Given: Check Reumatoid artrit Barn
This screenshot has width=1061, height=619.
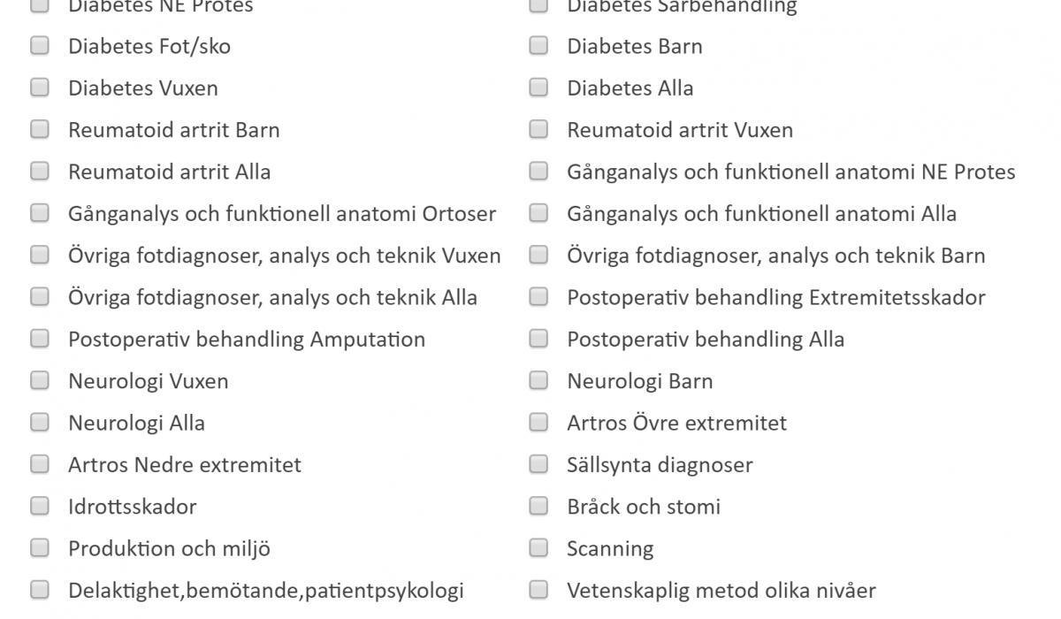Looking at the screenshot, I should tap(40, 130).
